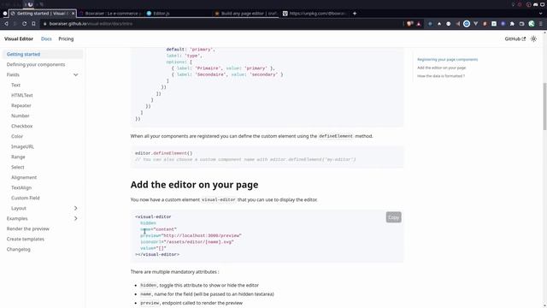Image resolution: width=547 pixels, height=308 pixels.
Task: Open the Custom Field doc
Action: [x=25, y=198]
